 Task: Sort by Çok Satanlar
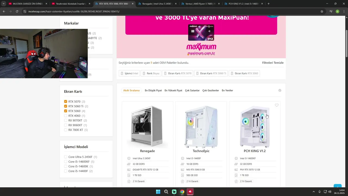click(192, 90)
